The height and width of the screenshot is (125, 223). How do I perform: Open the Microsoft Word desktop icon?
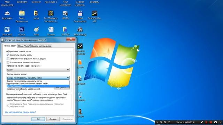7,30
